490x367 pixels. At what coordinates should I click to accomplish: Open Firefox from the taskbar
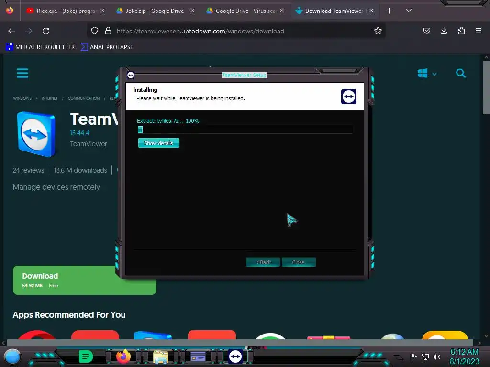click(123, 356)
